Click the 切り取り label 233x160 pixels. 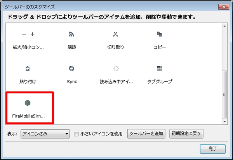click(116, 47)
